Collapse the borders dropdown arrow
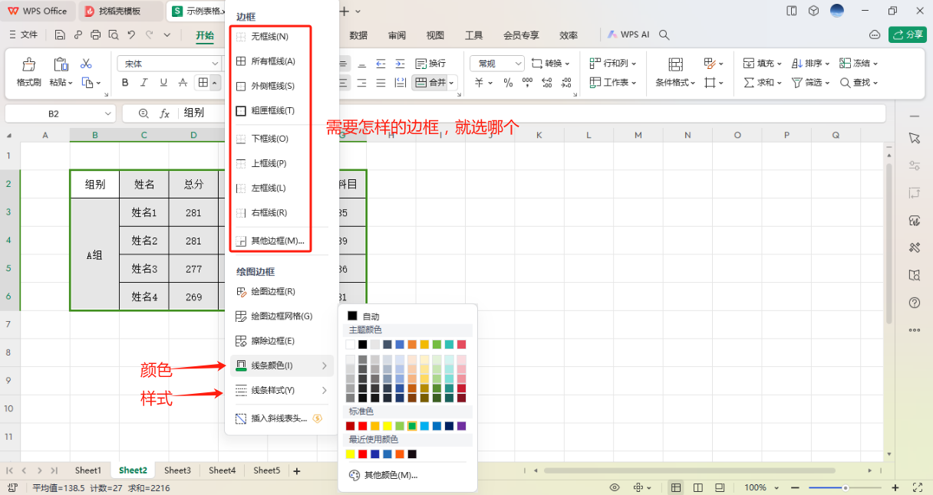This screenshot has height=495, width=933. pos(214,83)
